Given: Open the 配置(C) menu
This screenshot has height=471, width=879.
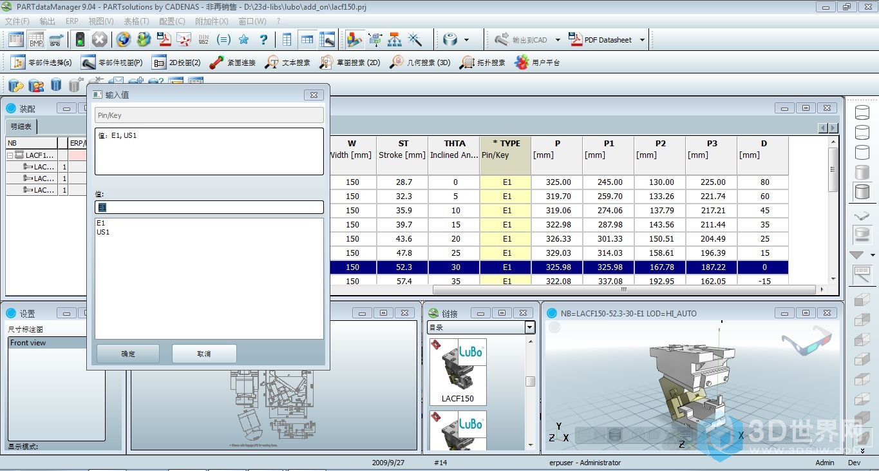Looking at the screenshot, I should pyautogui.click(x=172, y=21).
